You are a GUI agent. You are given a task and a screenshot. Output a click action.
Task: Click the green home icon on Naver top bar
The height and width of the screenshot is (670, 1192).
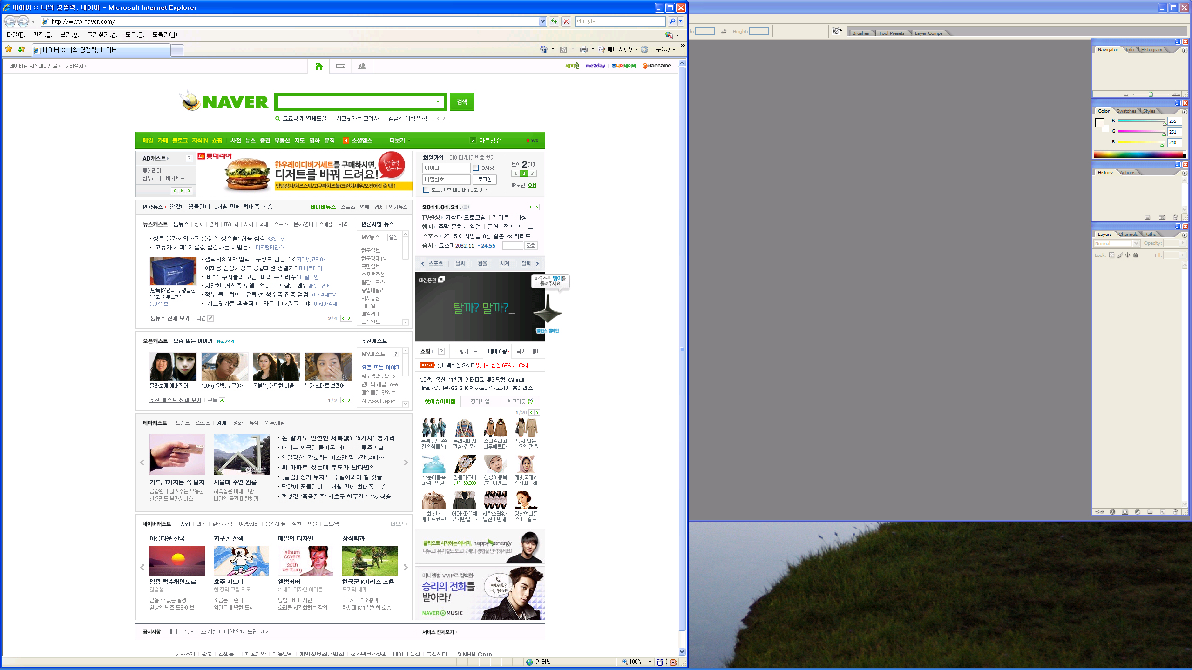coord(319,67)
